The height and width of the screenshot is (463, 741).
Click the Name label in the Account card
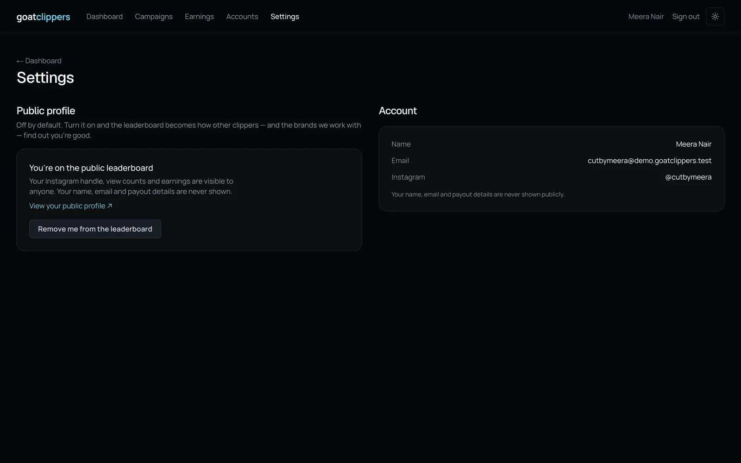pyautogui.click(x=401, y=144)
